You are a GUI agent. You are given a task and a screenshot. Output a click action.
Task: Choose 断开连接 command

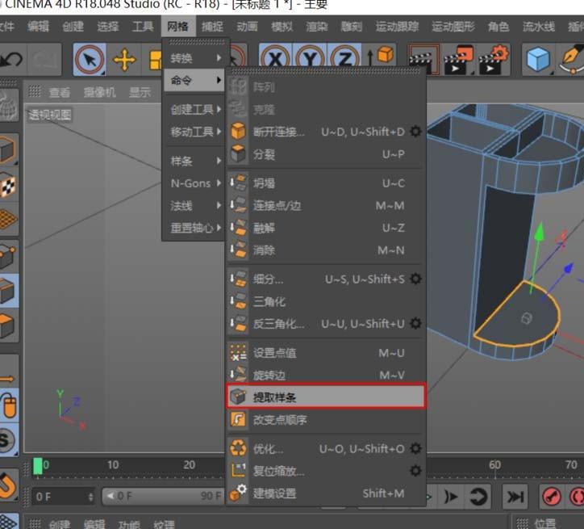point(326,132)
